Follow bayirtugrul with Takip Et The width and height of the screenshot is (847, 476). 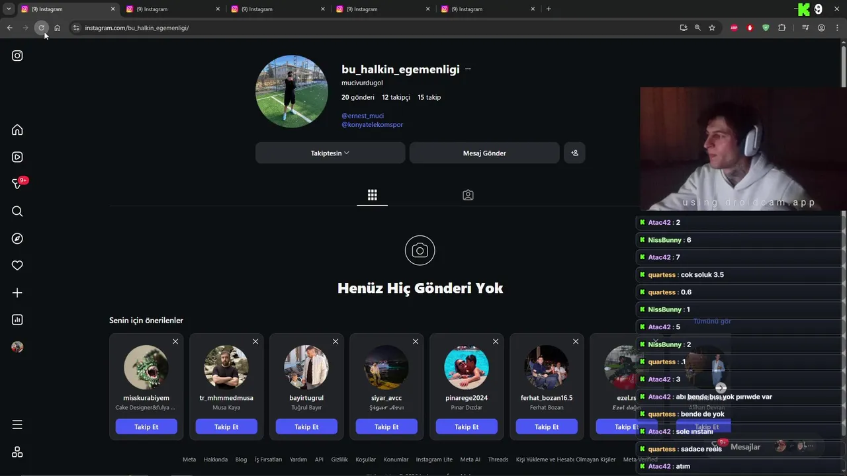[306, 427]
